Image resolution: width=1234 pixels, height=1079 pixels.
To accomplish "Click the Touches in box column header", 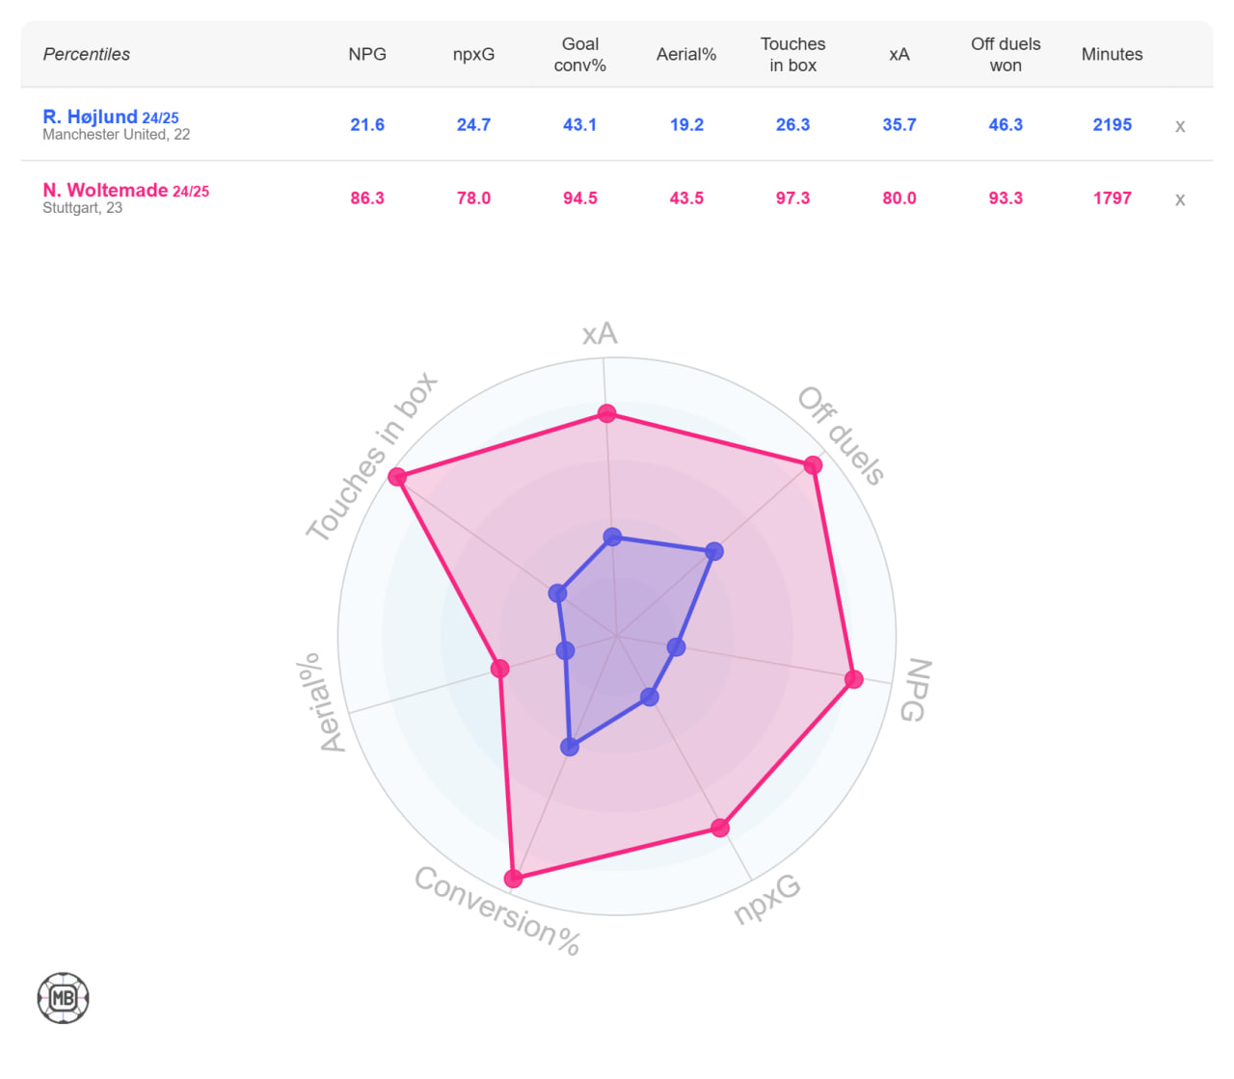I will tap(792, 55).
